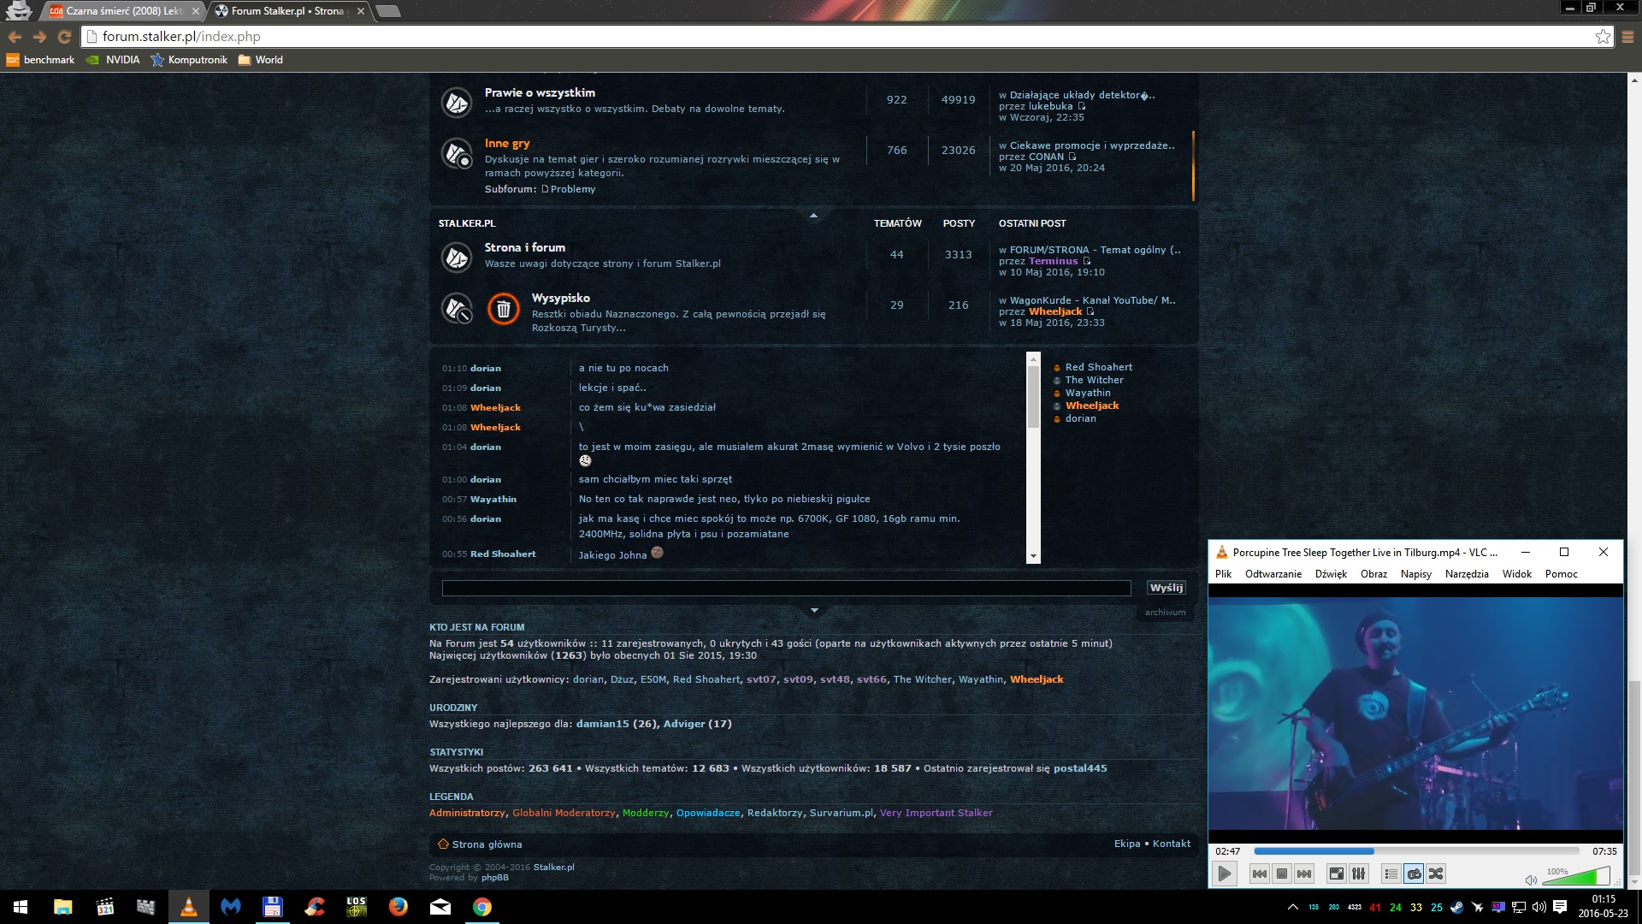Play the video in VLC
Screen dimensions: 1642x924
tap(1225, 874)
